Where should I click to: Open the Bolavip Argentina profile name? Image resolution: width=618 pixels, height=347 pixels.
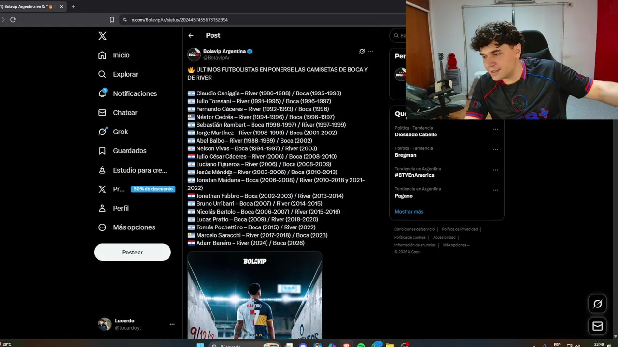click(x=225, y=51)
